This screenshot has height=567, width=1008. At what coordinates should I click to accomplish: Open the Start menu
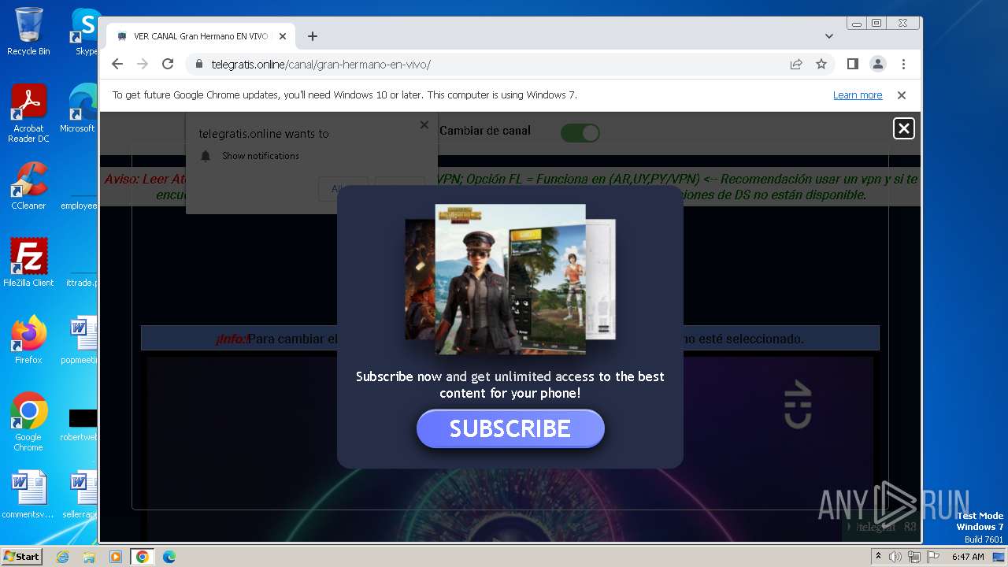[x=21, y=557]
